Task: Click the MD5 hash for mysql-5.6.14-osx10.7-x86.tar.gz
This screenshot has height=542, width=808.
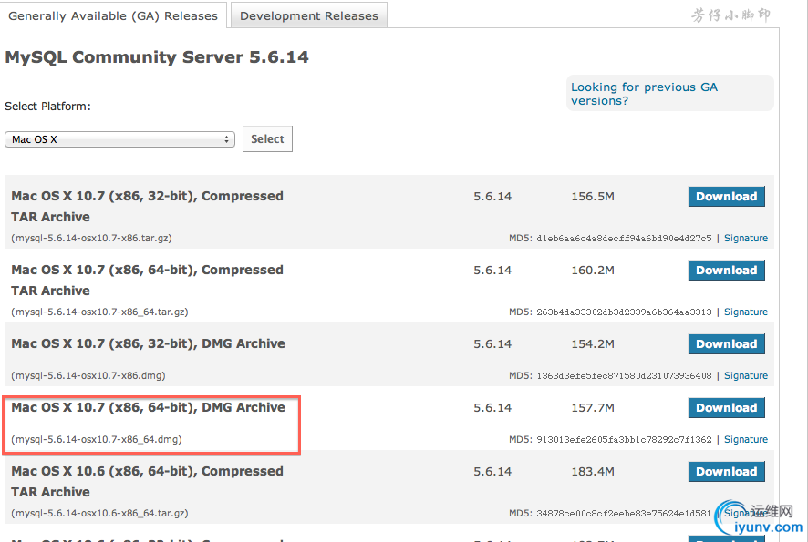Action: click(x=624, y=239)
